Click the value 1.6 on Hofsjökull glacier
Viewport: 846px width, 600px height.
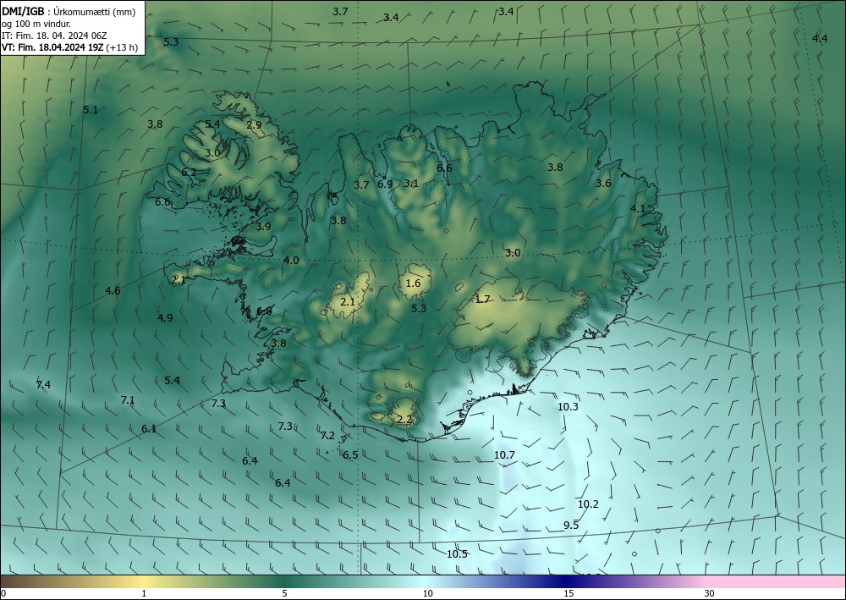414,283
